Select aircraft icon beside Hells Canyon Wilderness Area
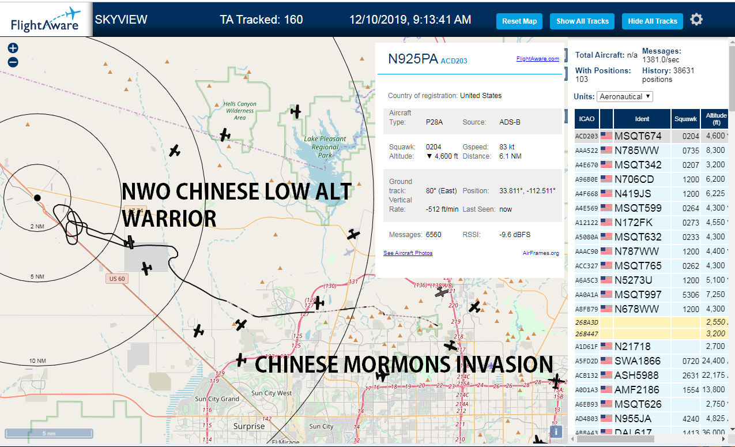The height and width of the screenshot is (447, 735). tap(225, 136)
